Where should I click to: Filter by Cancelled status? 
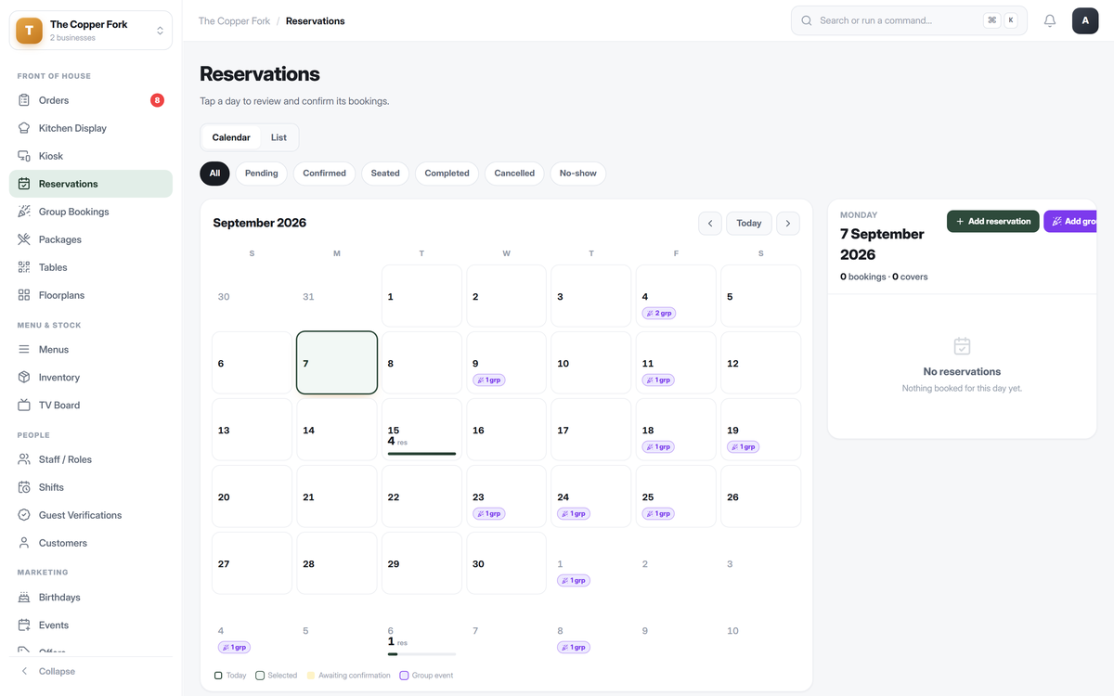pos(514,174)
